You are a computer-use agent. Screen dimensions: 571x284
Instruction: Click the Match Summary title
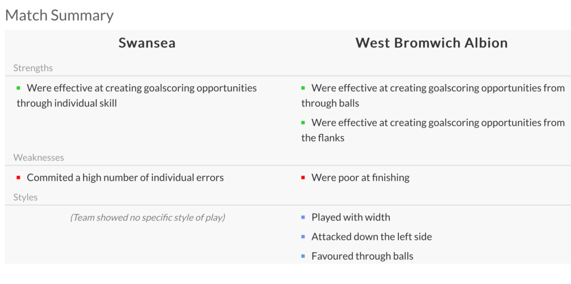pos(59,15)
